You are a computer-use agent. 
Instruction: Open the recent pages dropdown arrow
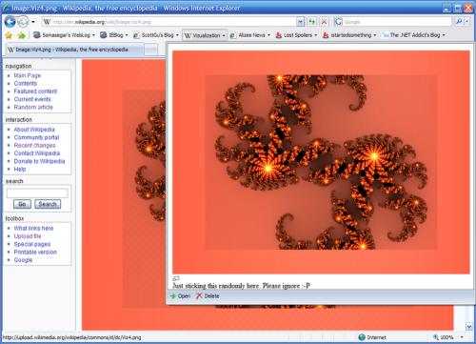pos(33,22)
